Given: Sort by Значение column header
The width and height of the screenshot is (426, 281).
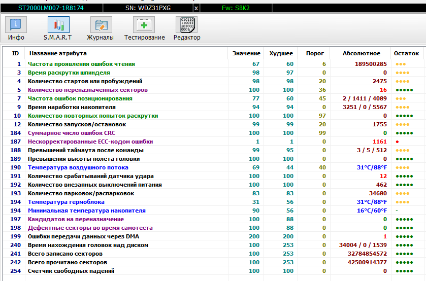Looking at the screenshot, I should [x=246, y=53].
